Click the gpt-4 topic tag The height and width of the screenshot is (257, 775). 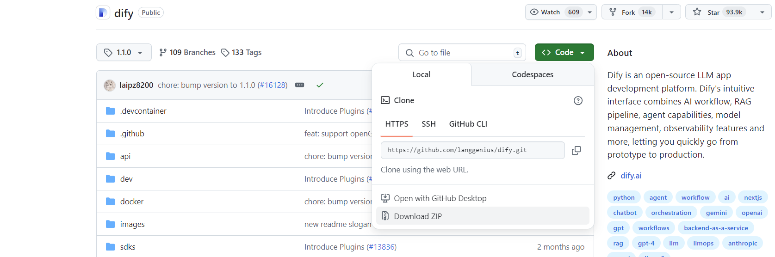[x=646, y=243]
